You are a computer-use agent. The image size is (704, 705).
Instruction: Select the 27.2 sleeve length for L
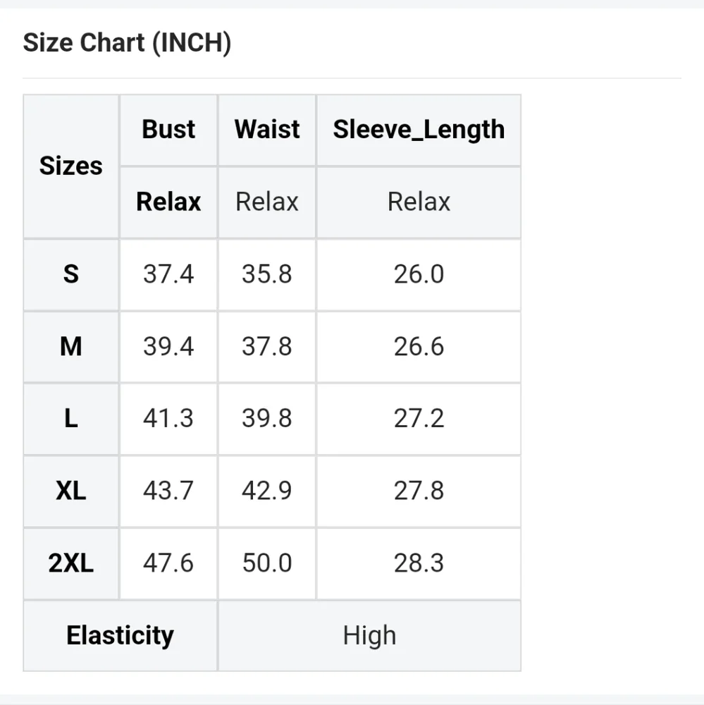[x=419, y=418]
